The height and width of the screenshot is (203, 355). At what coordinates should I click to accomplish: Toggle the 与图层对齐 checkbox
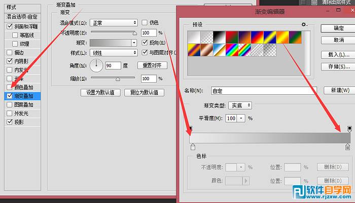[x=145, y=53]
